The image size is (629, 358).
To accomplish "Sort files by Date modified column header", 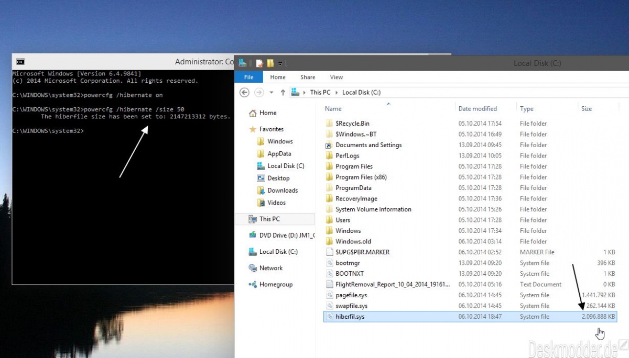I will [x=478, y=109].
